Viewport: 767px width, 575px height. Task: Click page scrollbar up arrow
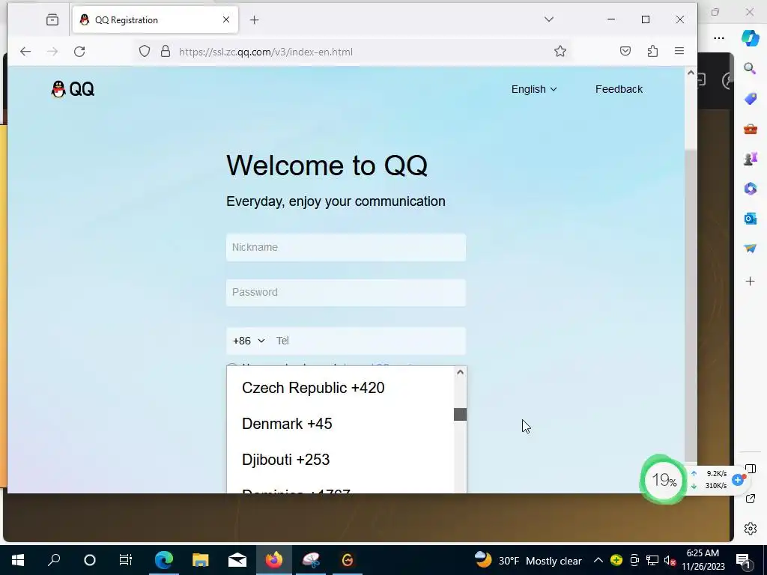click(x=691, y=73)
